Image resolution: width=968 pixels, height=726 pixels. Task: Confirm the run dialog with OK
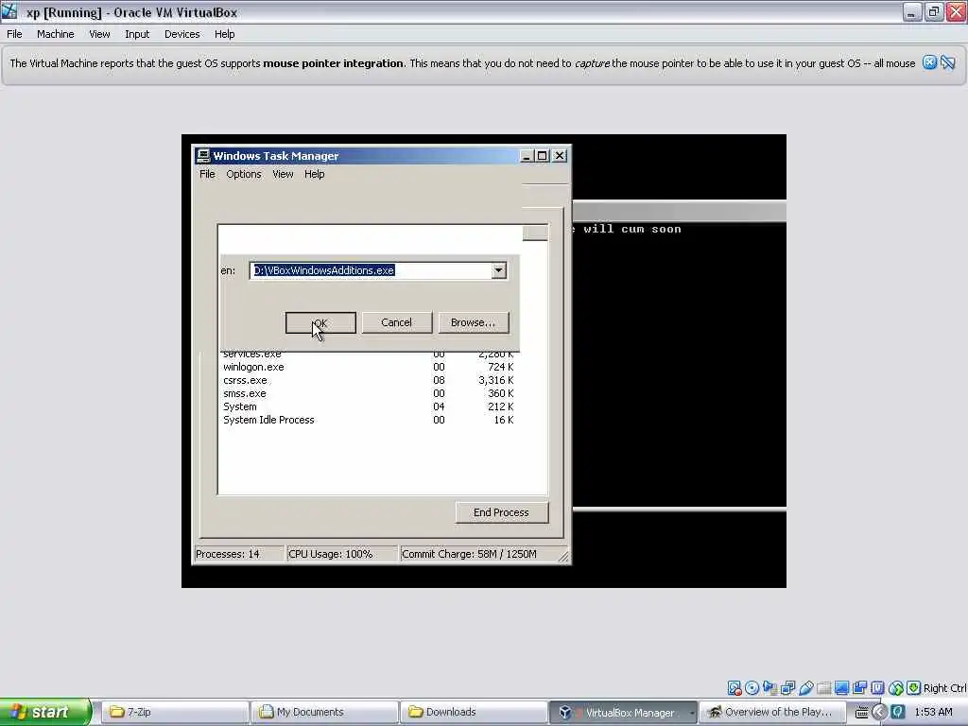(x=320, y=322)
